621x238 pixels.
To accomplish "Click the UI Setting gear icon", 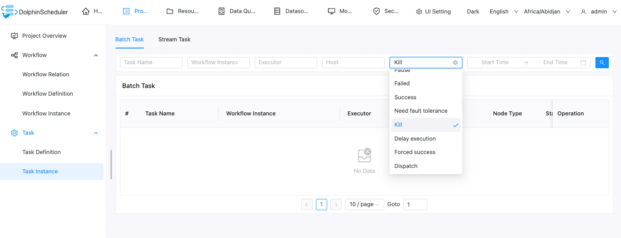I will (419, 12).
